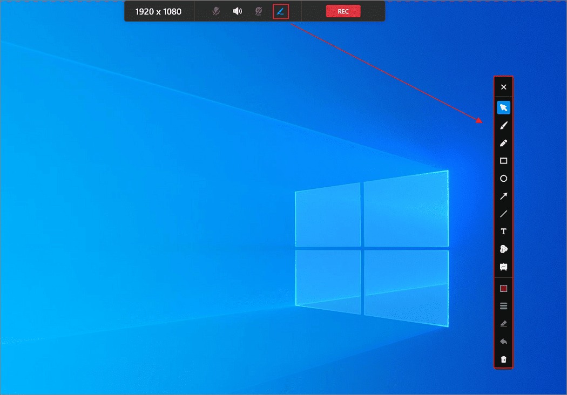
Task: Toggle the webcam overlay icon
Action: coord(259,11)
